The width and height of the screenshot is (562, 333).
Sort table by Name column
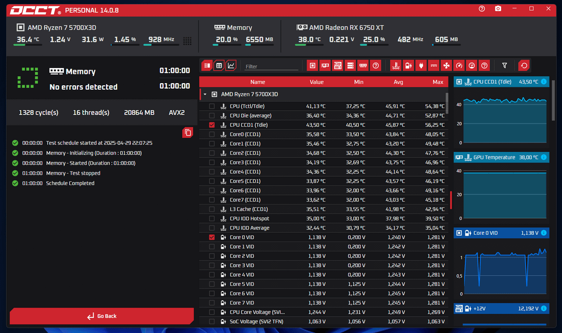pyautogui.click(x=258, y=82)
